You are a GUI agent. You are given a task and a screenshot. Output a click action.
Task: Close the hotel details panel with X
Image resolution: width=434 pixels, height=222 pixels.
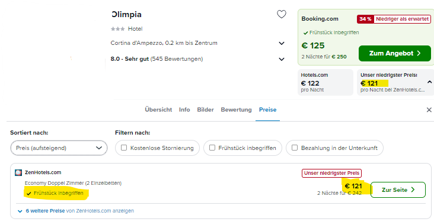coord(429,110)
